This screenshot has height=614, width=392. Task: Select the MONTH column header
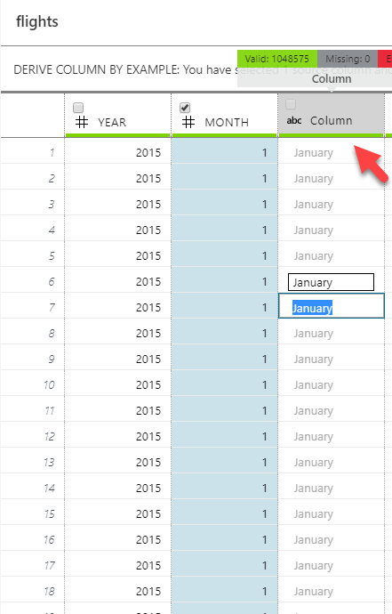click(x=227, y=123)
